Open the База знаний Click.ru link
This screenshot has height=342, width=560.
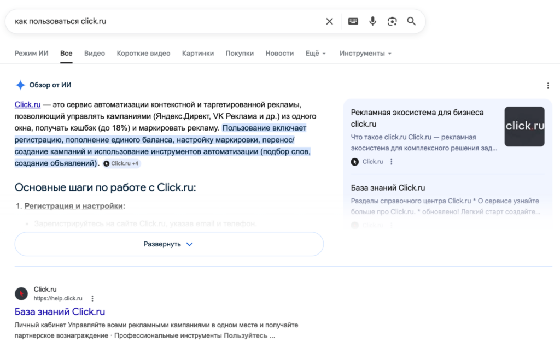tap(59, 311)
